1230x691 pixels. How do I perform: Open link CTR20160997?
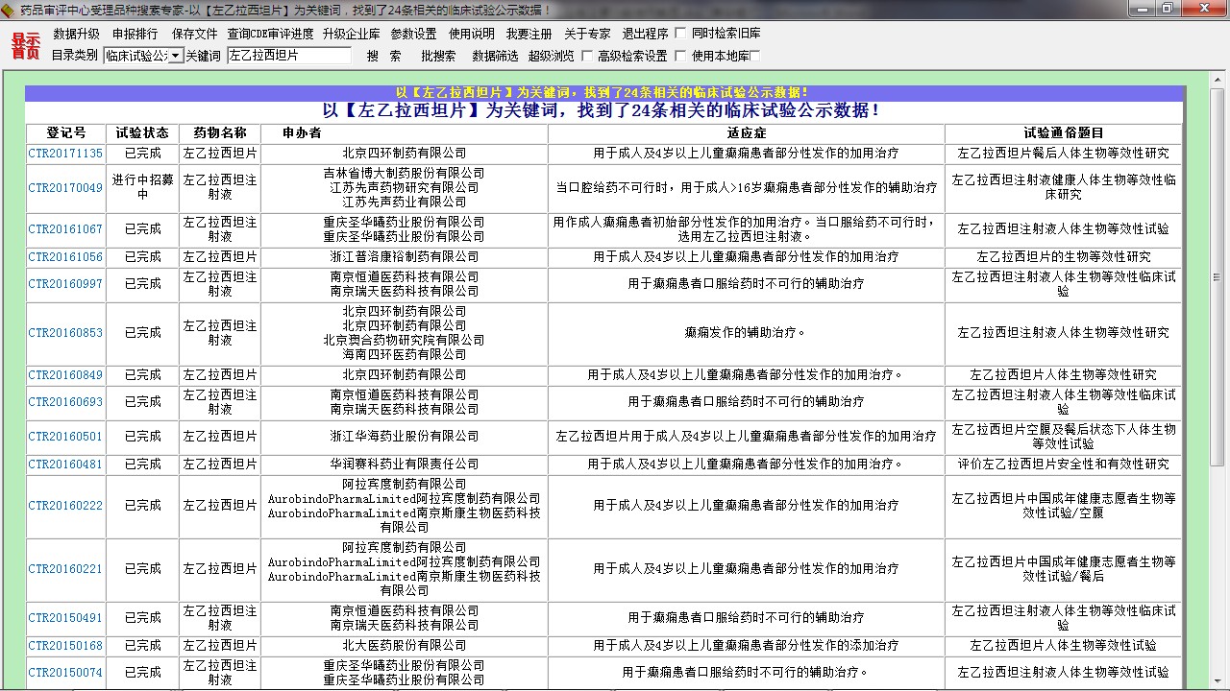click(x=65, y=284)
